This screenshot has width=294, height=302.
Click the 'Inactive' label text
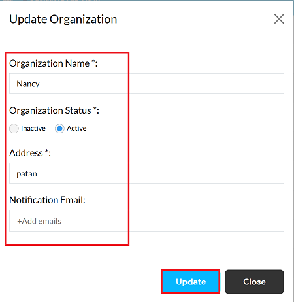pos(33,128)
